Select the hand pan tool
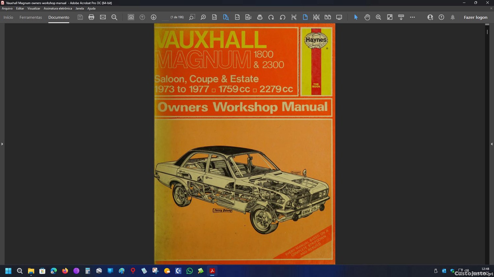 click(367, 17)
